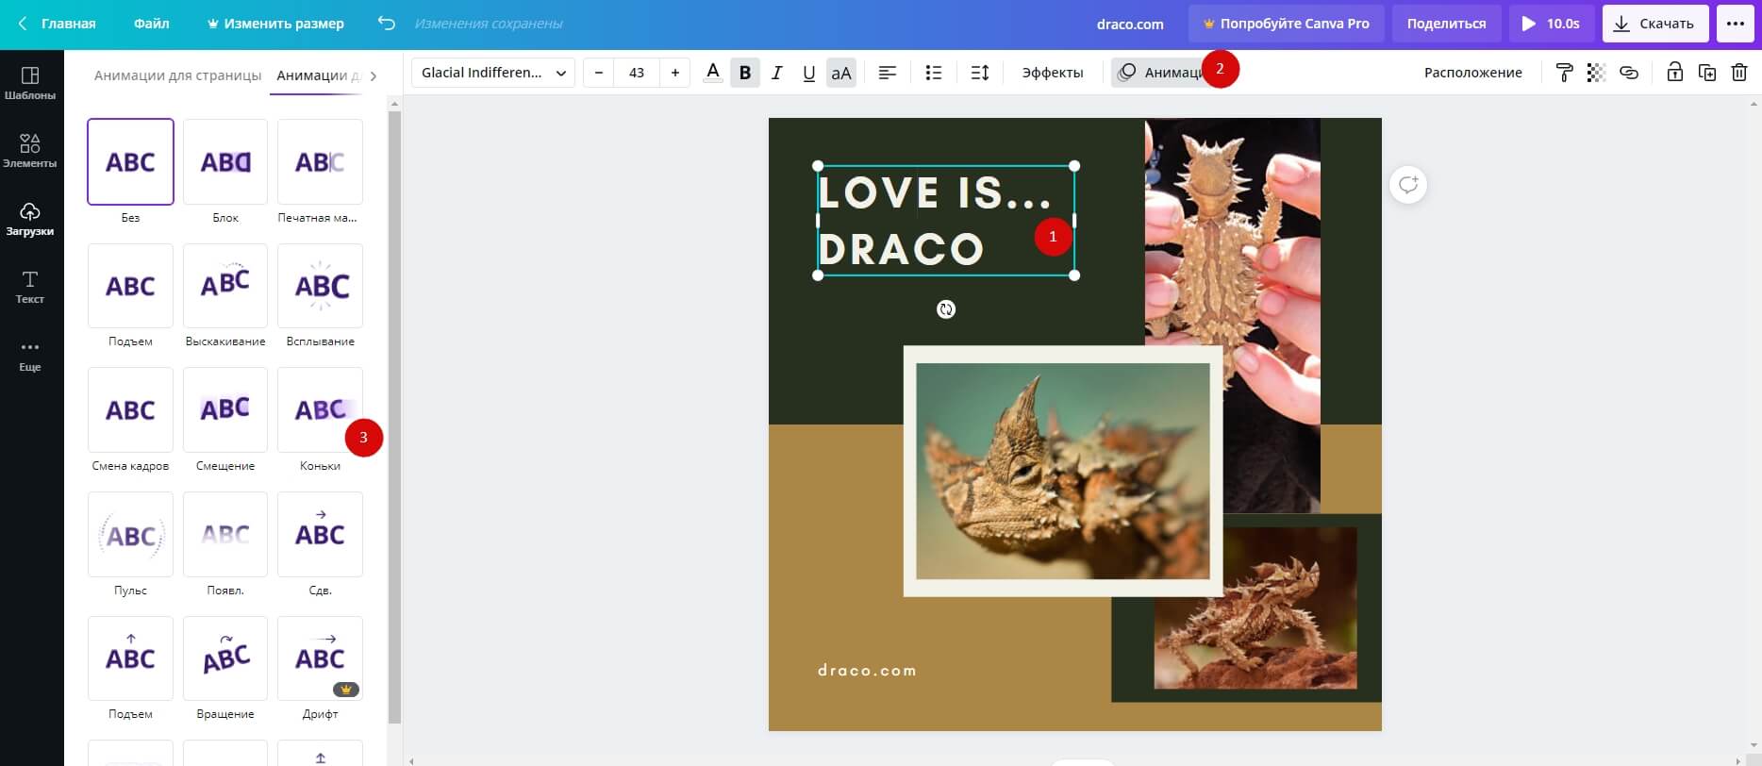
Task: Open the Файл menu
Action: (x=151, y=24)
